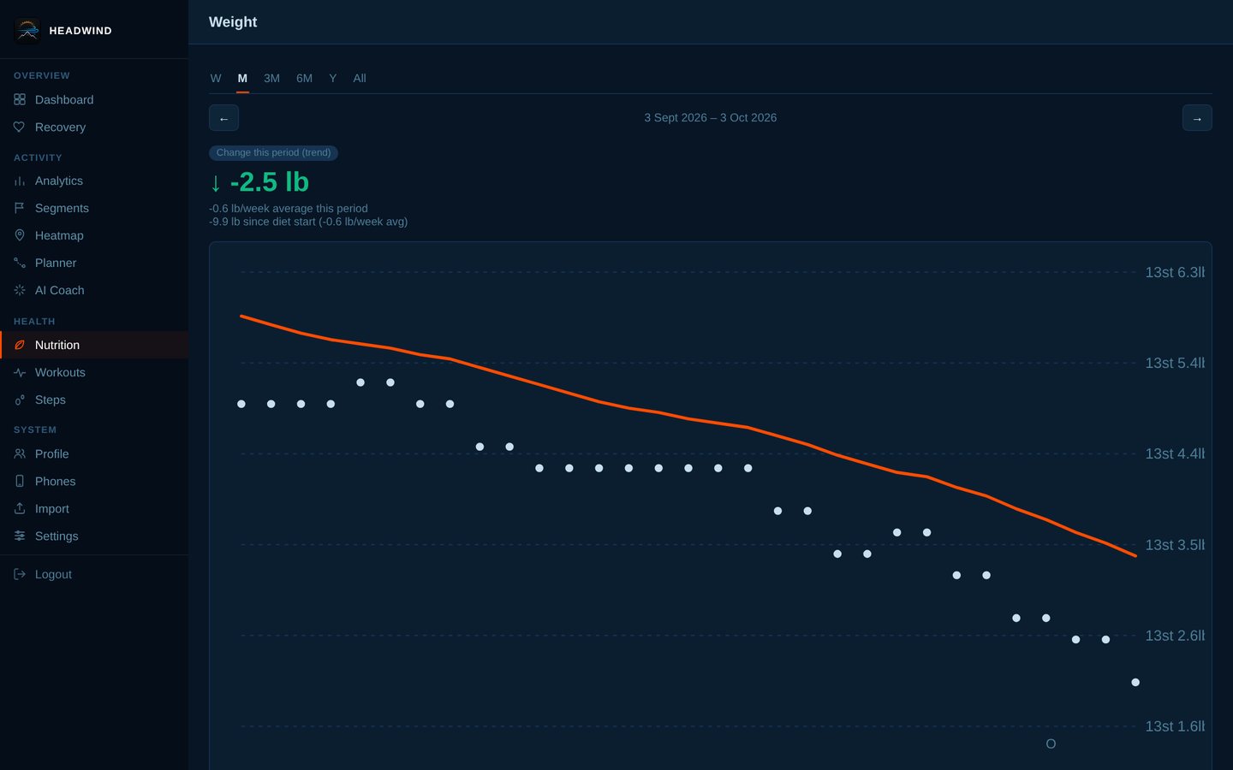Screen dimensions: 1233x770
Task: Go to next period with right arrow
Action: point(1197,118)
